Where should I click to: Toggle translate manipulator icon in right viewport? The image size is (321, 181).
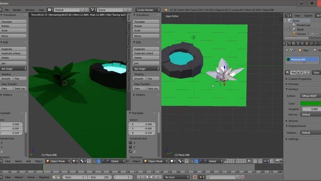click(196, 161)
